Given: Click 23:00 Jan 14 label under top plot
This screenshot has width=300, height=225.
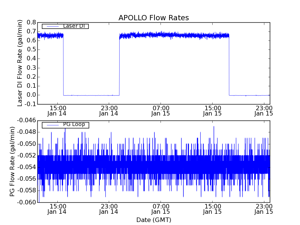Looking at the screenshot, I should [x=108, y=110].
